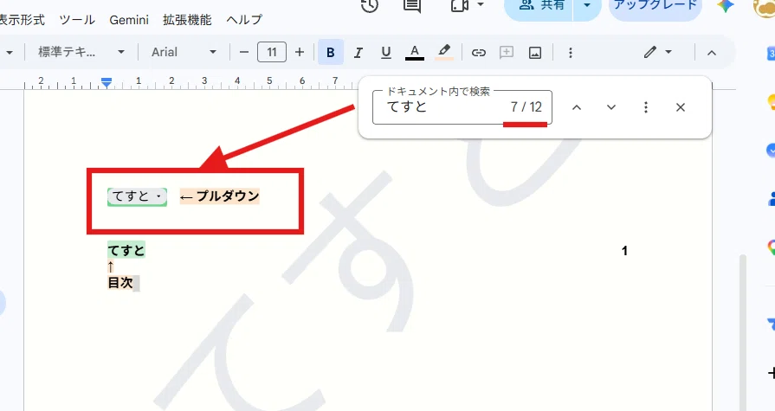Viewport: 775px width, 411px height.
Task: Open the 表示形式 menu
Action: click(21, 20)
